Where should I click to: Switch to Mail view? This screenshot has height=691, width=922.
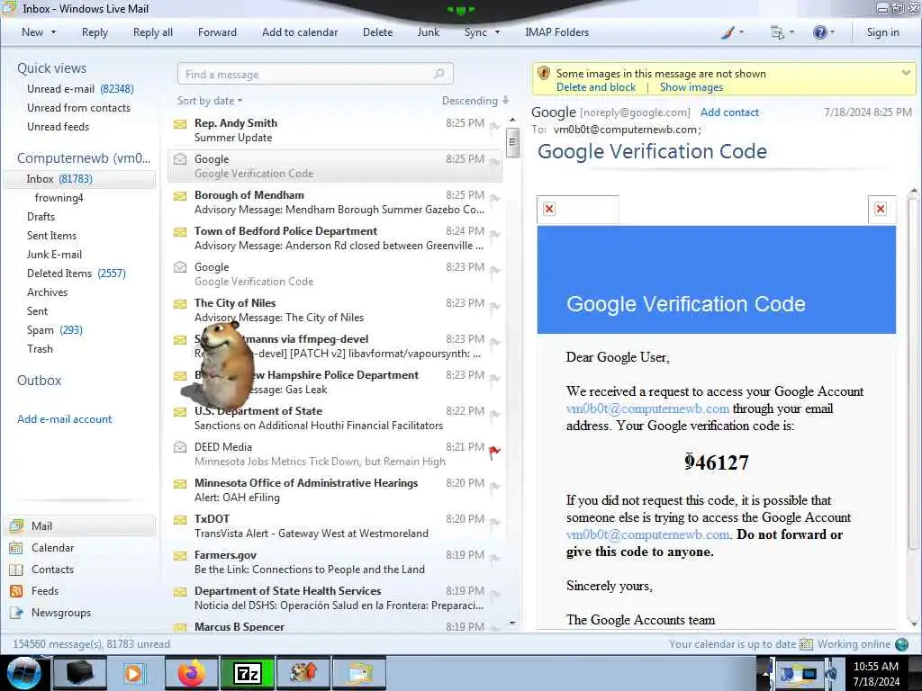pos(79,525)
